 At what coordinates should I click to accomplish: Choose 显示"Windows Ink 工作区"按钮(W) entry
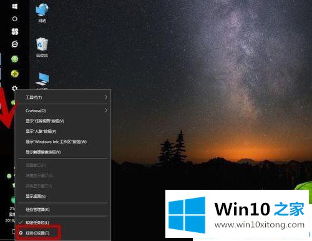(64, 142)
